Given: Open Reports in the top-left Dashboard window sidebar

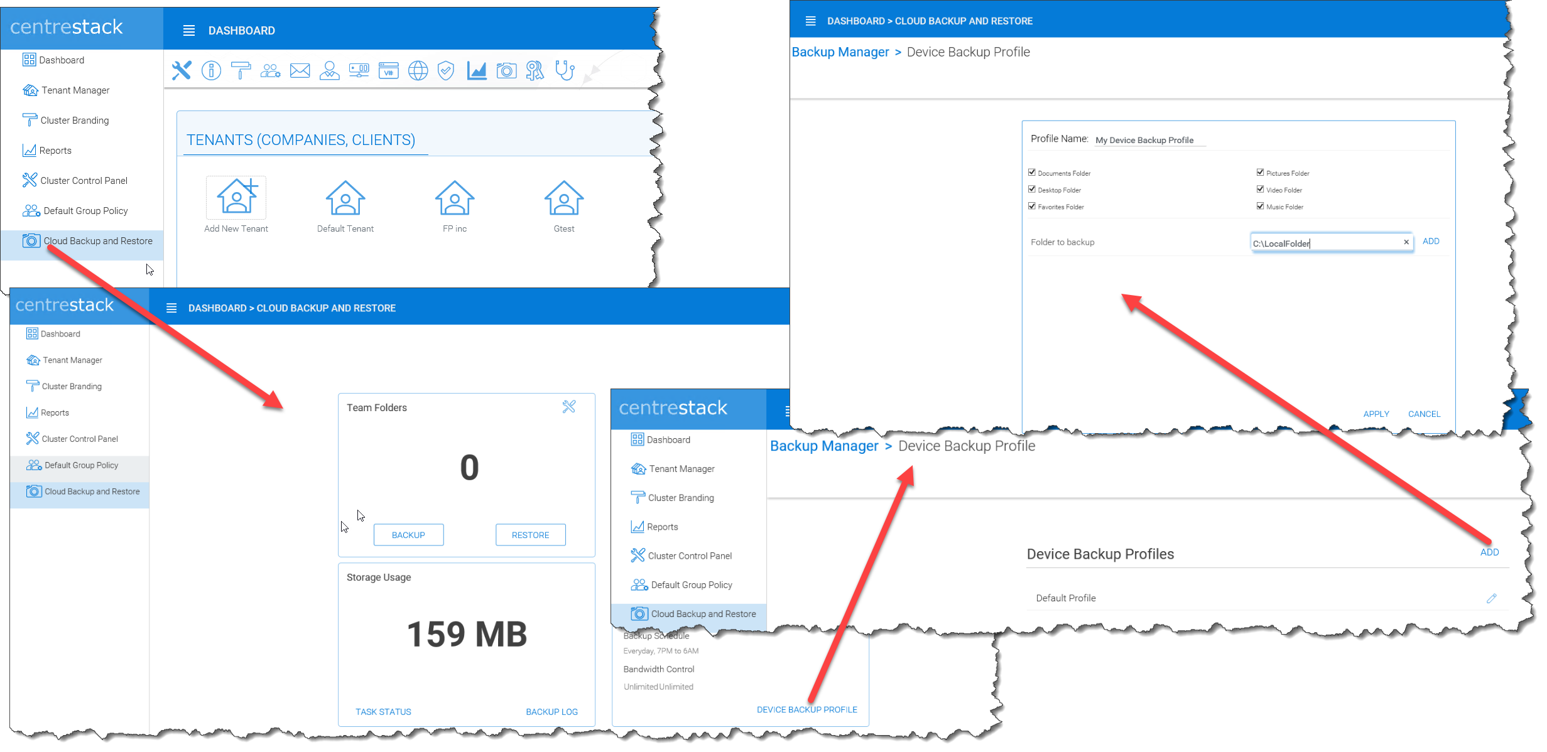Looking at the screenshot, I should pyautogui.click(x=82, y=151).
